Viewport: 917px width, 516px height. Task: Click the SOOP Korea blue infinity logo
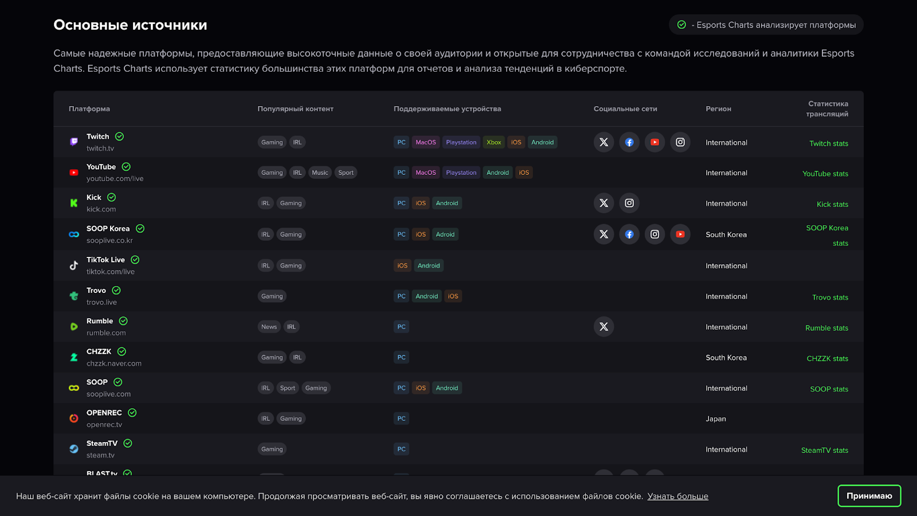pos(74,234)
